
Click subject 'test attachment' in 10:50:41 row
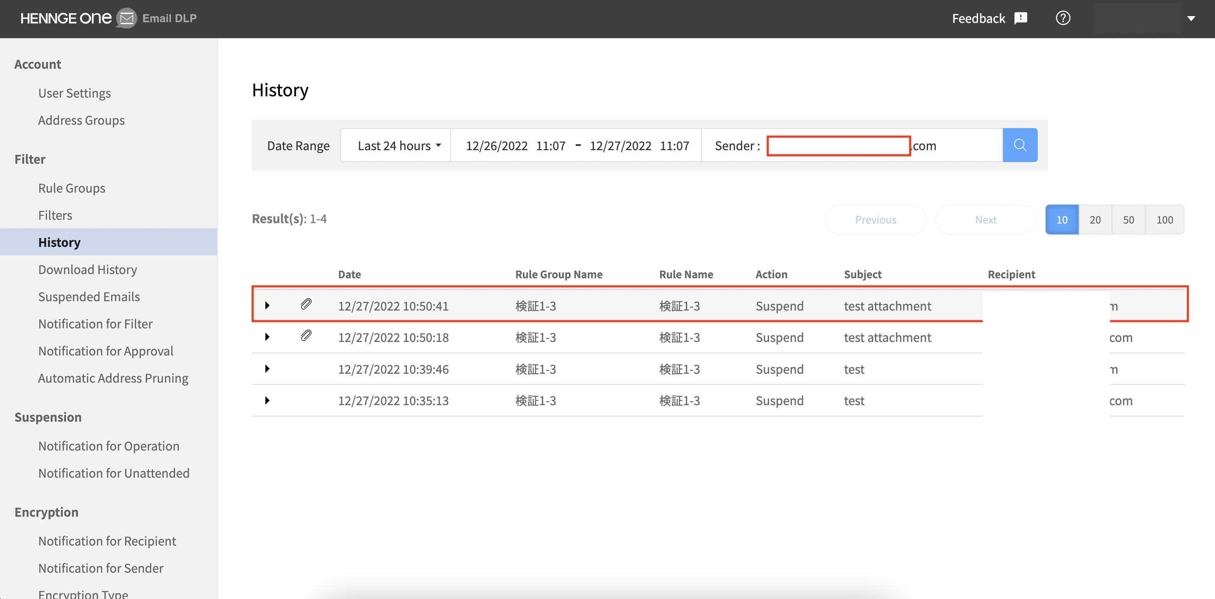pyautogui.click(x=887, y=306)
